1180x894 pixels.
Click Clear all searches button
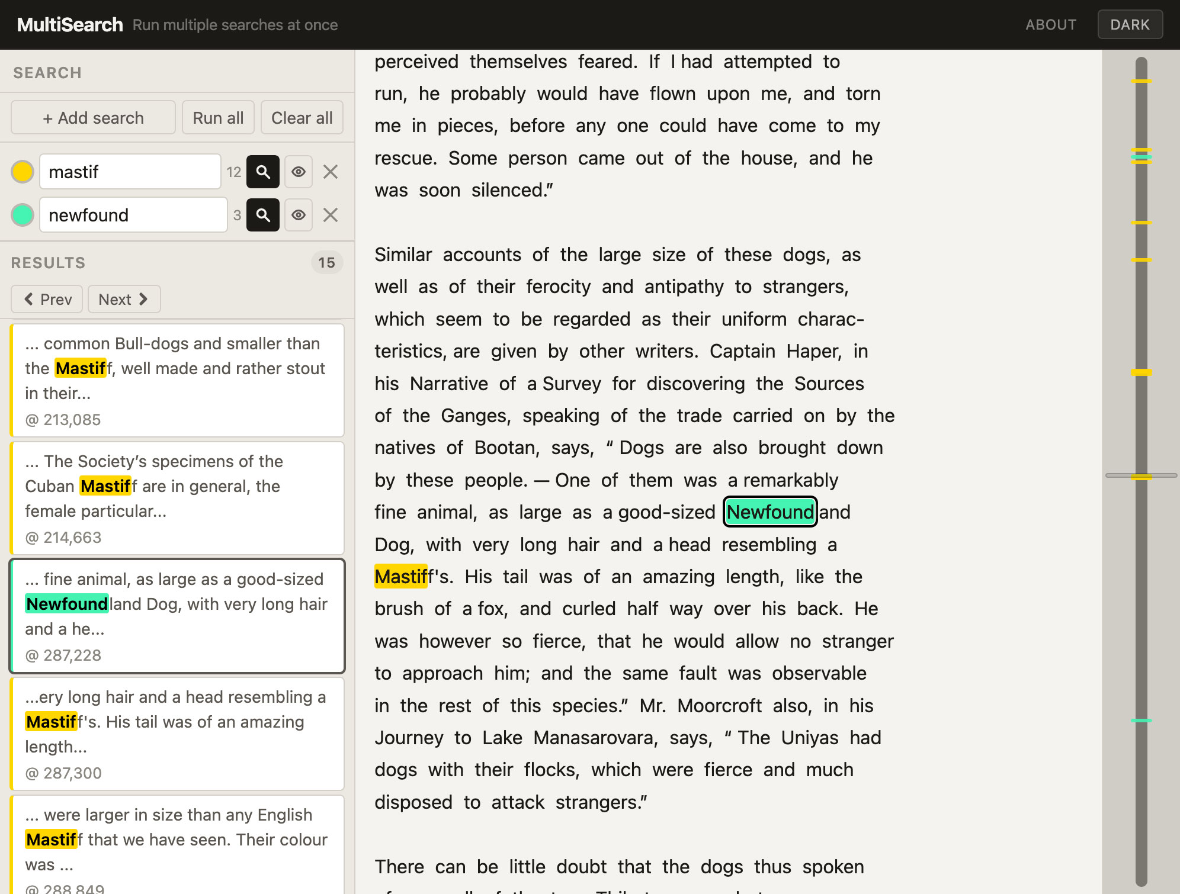(302, 118)
